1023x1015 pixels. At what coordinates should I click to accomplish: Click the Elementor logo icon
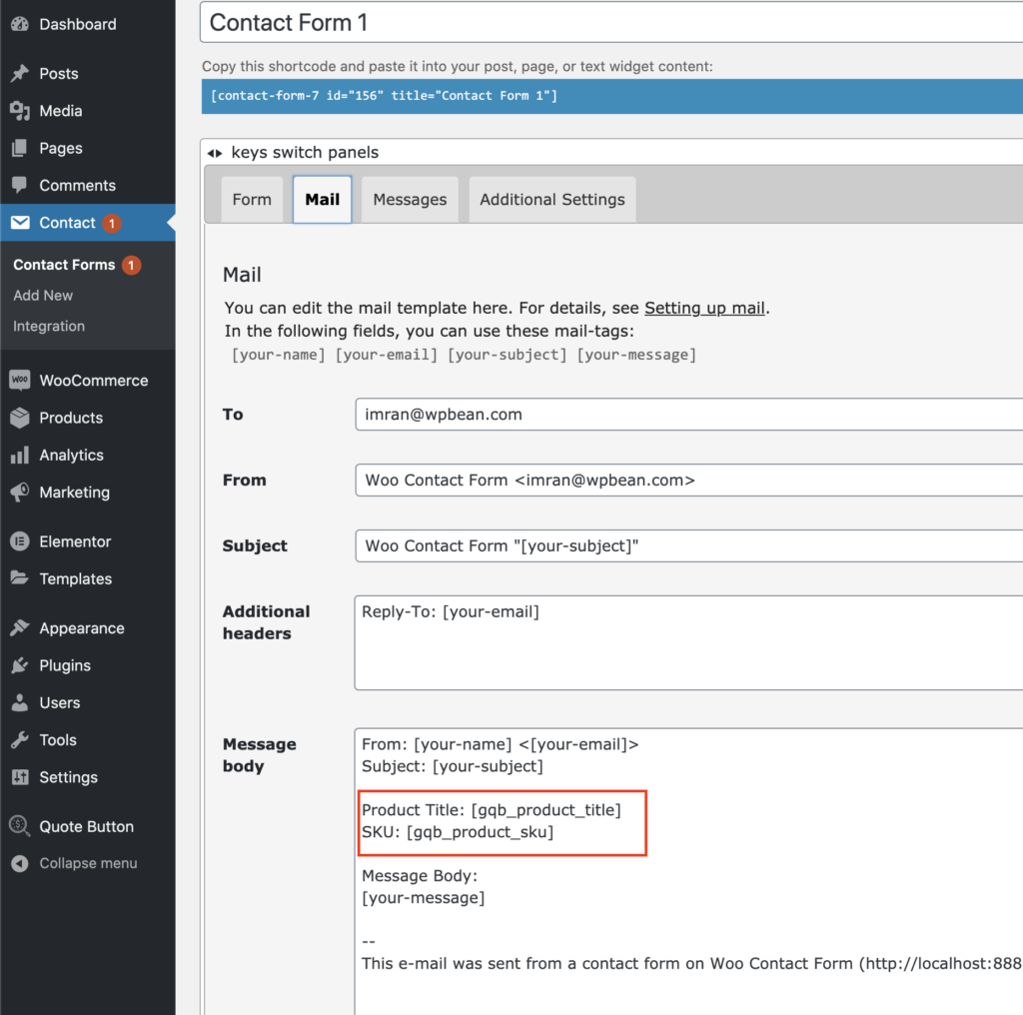(x=20, y=541)
